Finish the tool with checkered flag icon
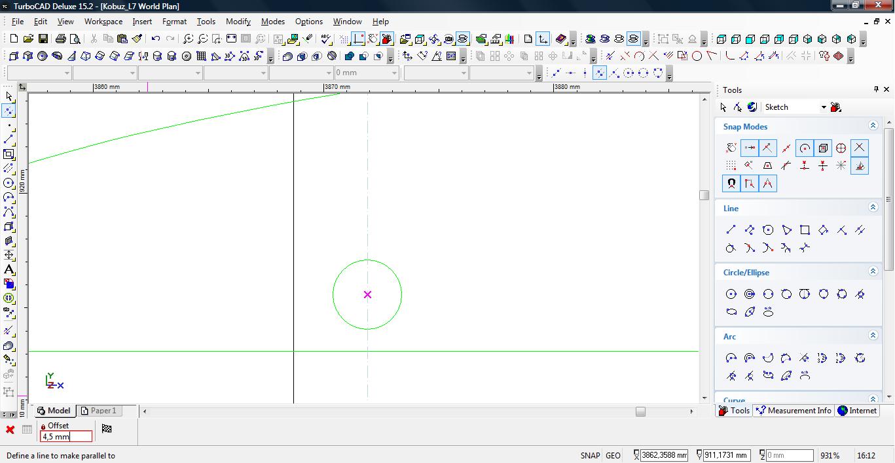This screenshot has width=895, height=463. (x=107, y=429)
